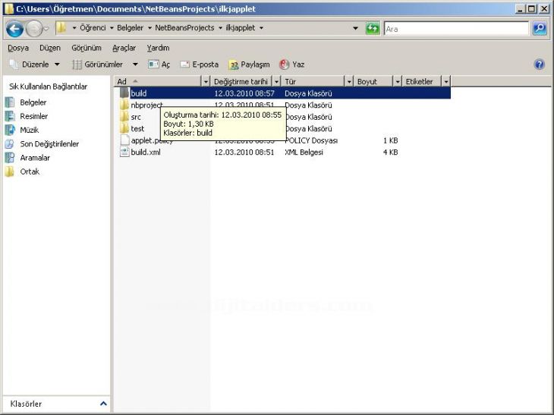Sort by the Boyut column header

coord(374,82)
